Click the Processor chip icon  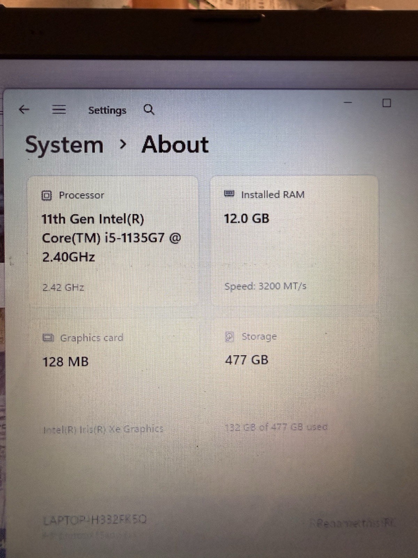pos(47,196)
